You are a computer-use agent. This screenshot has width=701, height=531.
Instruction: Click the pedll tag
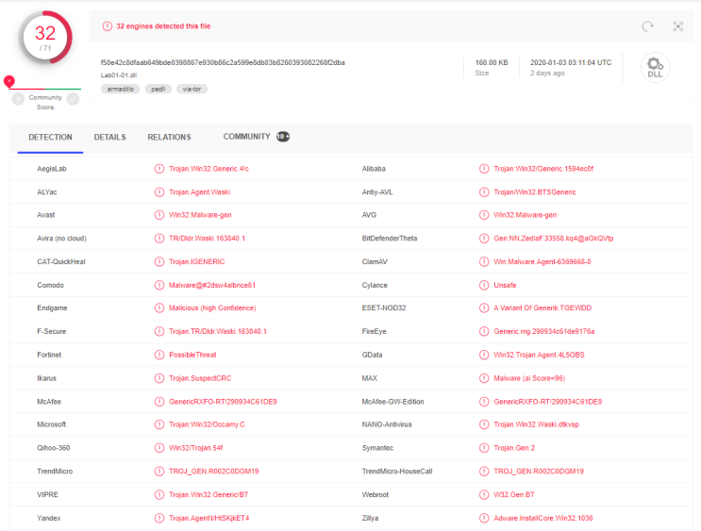point(159,89)
